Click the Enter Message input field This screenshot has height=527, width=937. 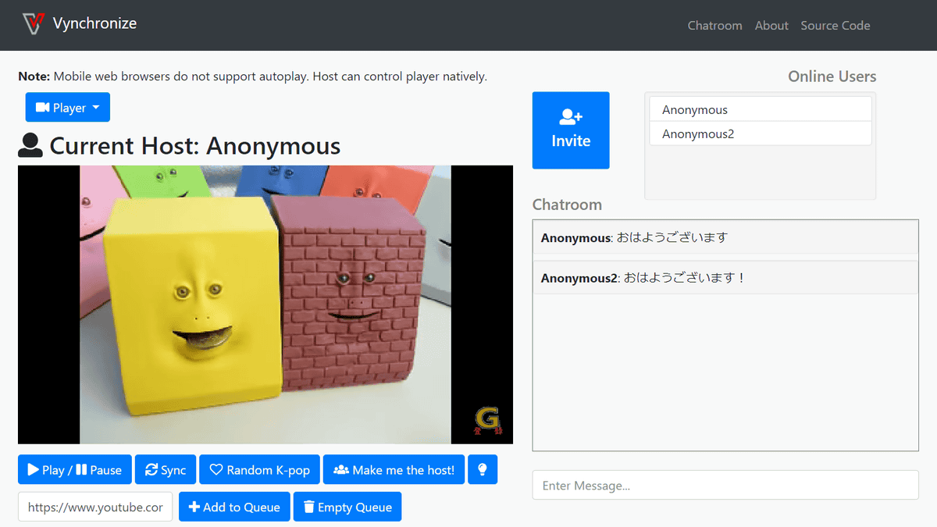[x=725, y=485]
